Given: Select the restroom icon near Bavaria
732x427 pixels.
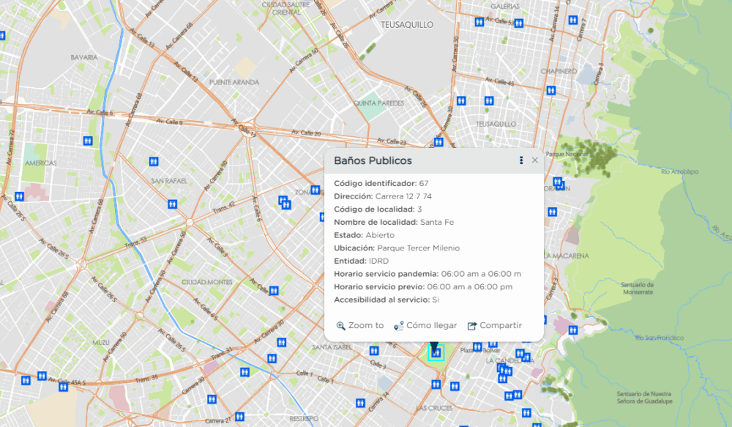Looking at the screenshot, I should pyautogui.click(x=88, y=141).
